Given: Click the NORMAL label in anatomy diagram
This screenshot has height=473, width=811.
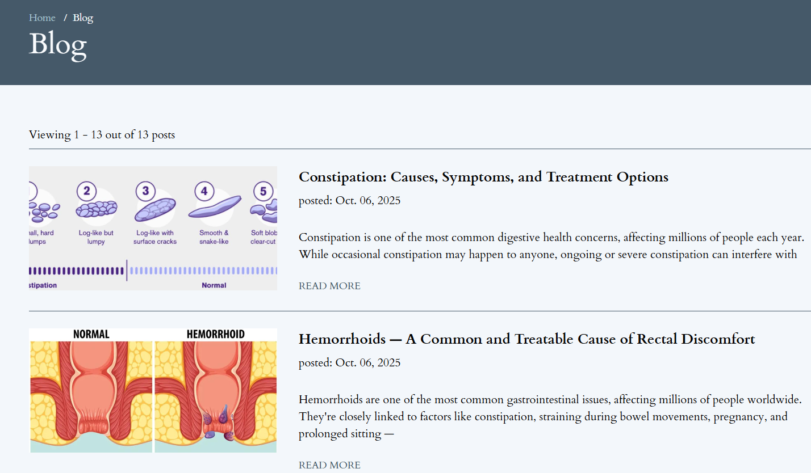Looking at the screenshot, I should click(91, 334).
